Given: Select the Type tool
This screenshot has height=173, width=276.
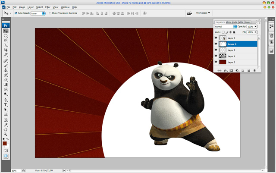Looking at the screenshot, I should [6, 105].
